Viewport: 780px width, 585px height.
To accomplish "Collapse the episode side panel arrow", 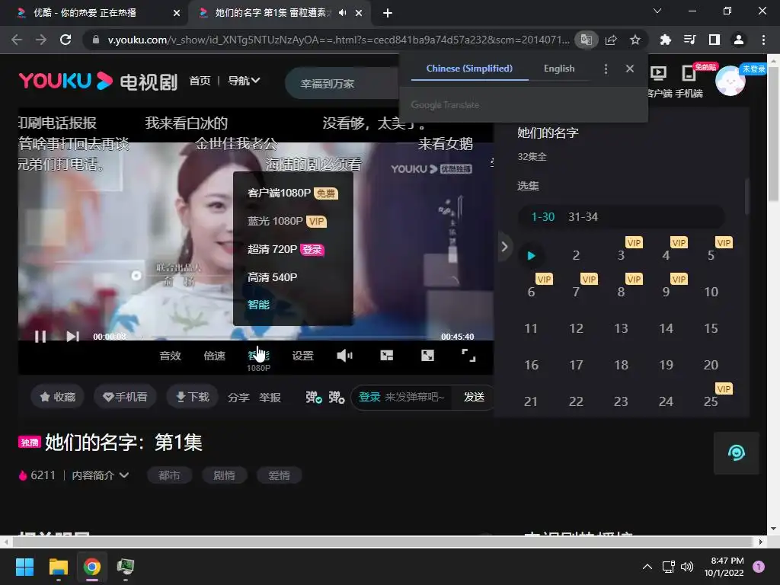I will (504, 246).
